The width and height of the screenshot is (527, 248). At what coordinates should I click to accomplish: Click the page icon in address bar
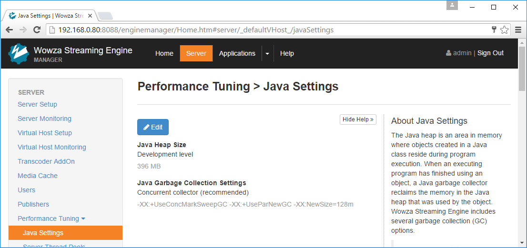[x=52, y=30]
